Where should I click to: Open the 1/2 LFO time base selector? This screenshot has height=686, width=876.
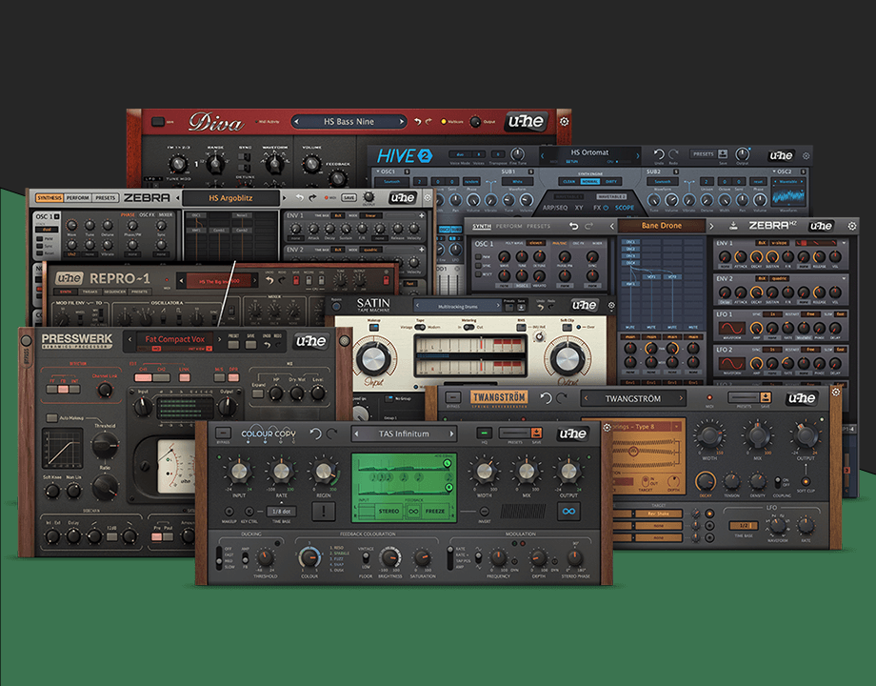(744, 526)
